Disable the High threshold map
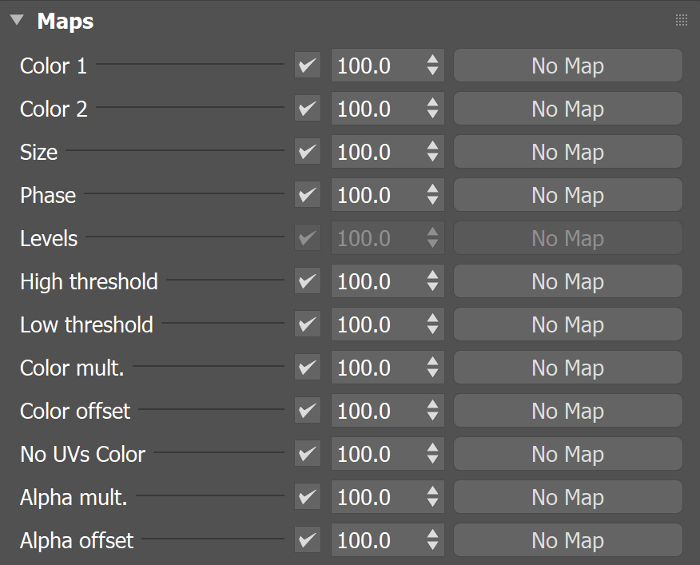The image size is (700, 565). 307,281
